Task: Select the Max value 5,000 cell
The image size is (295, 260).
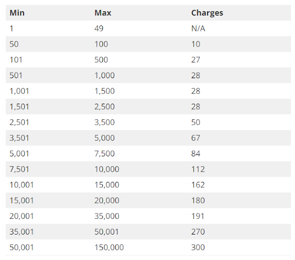Action: 104,138
